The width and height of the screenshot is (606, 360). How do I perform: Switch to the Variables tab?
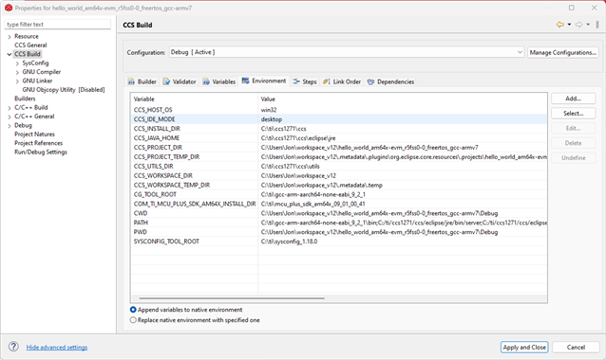[x=219, y=81]
